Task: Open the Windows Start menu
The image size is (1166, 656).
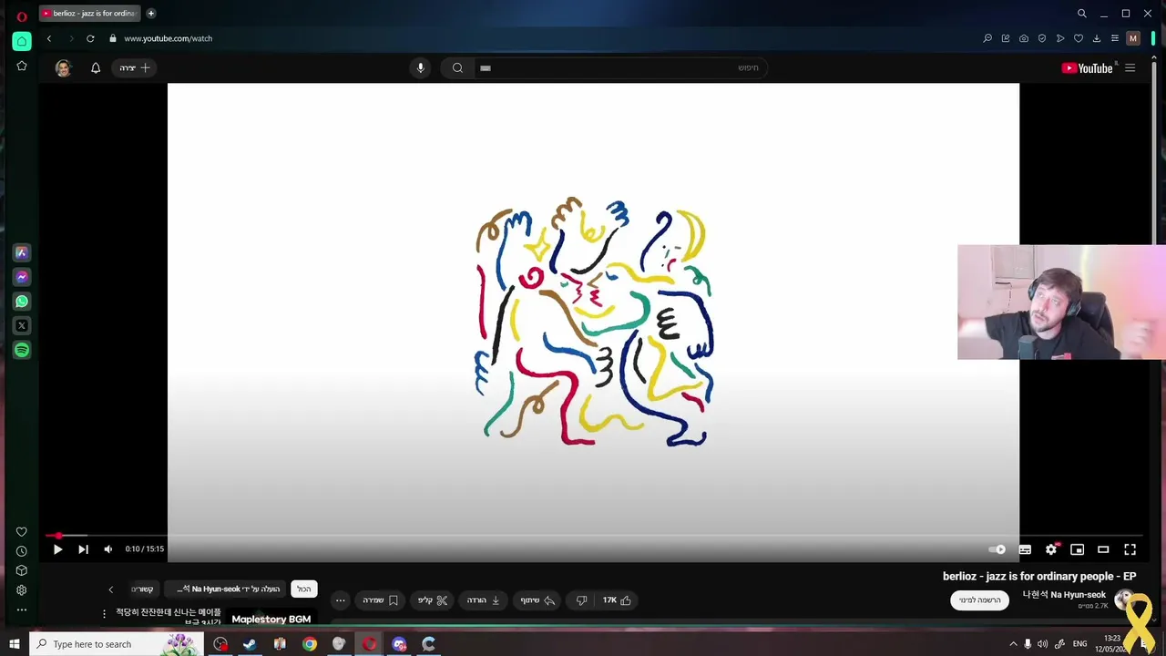Action: click(x=14, y=644)
